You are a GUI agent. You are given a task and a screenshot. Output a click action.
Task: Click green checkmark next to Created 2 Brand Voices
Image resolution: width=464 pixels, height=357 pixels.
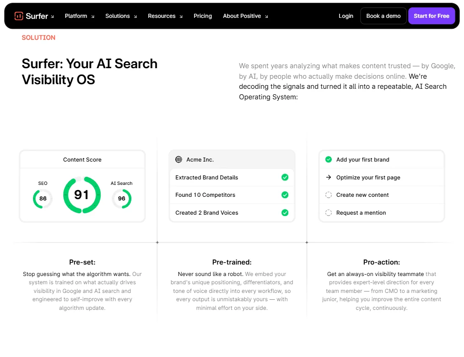[x=285, y=212]
